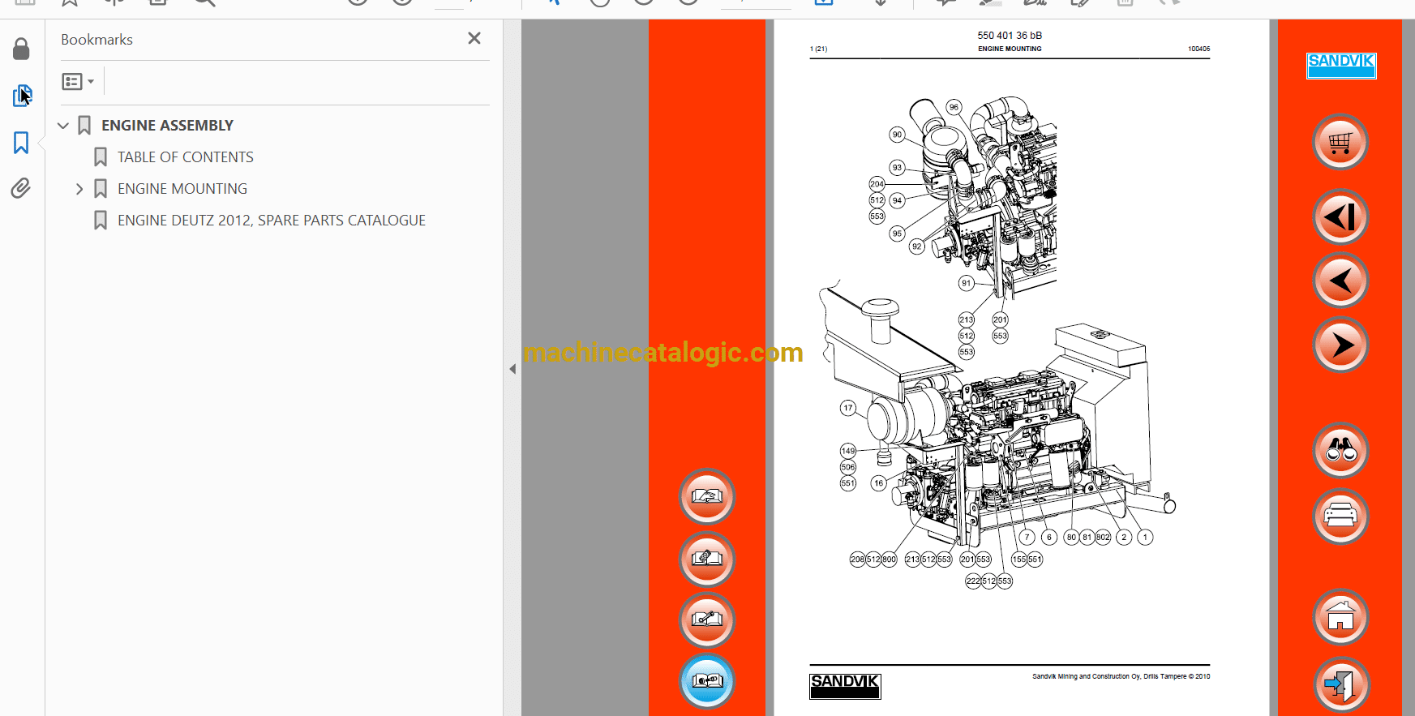The width and height of the screenshot is (1415, 716).
Task: Go to the first page with bar-arrow button
Action: [x=1340, y=217]
